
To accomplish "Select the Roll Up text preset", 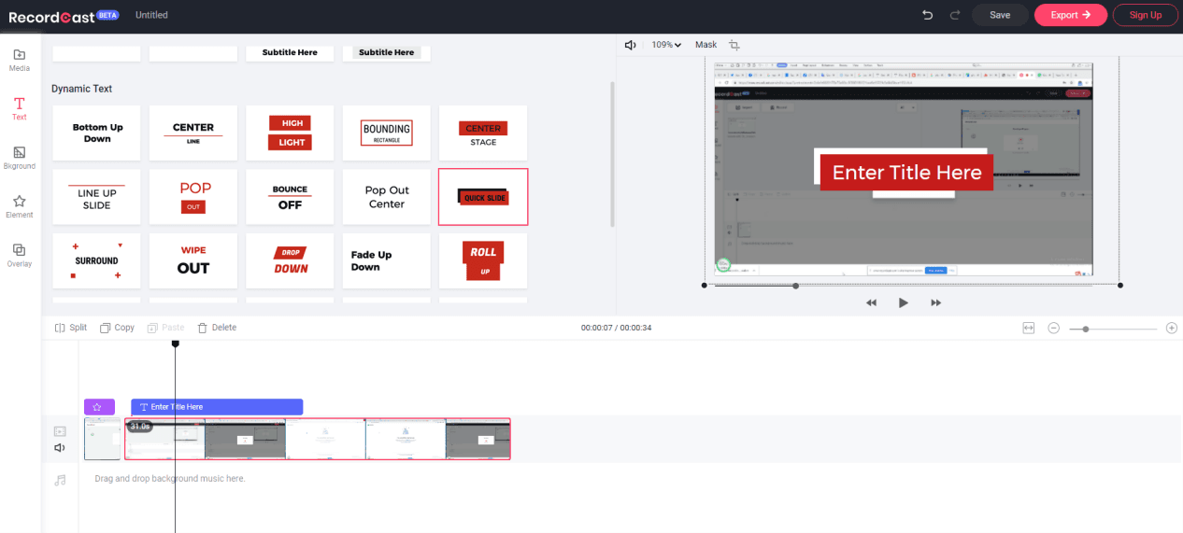I will (483, 260).
